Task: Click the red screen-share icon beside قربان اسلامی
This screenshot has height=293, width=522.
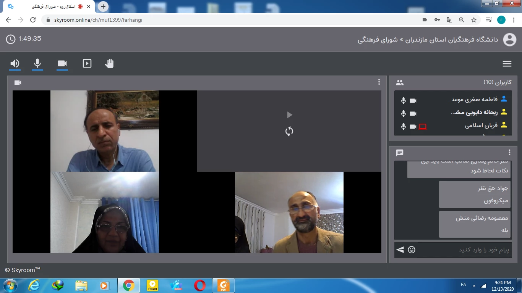Action: (423, 127)
